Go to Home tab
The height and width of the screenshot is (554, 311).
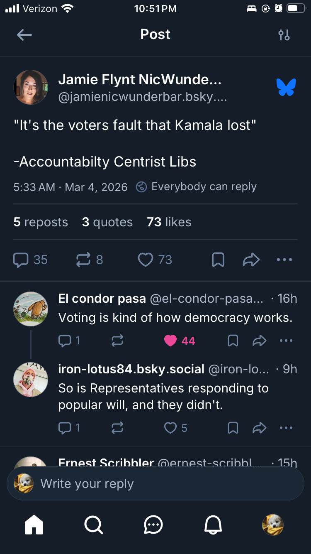click(34, 525)
